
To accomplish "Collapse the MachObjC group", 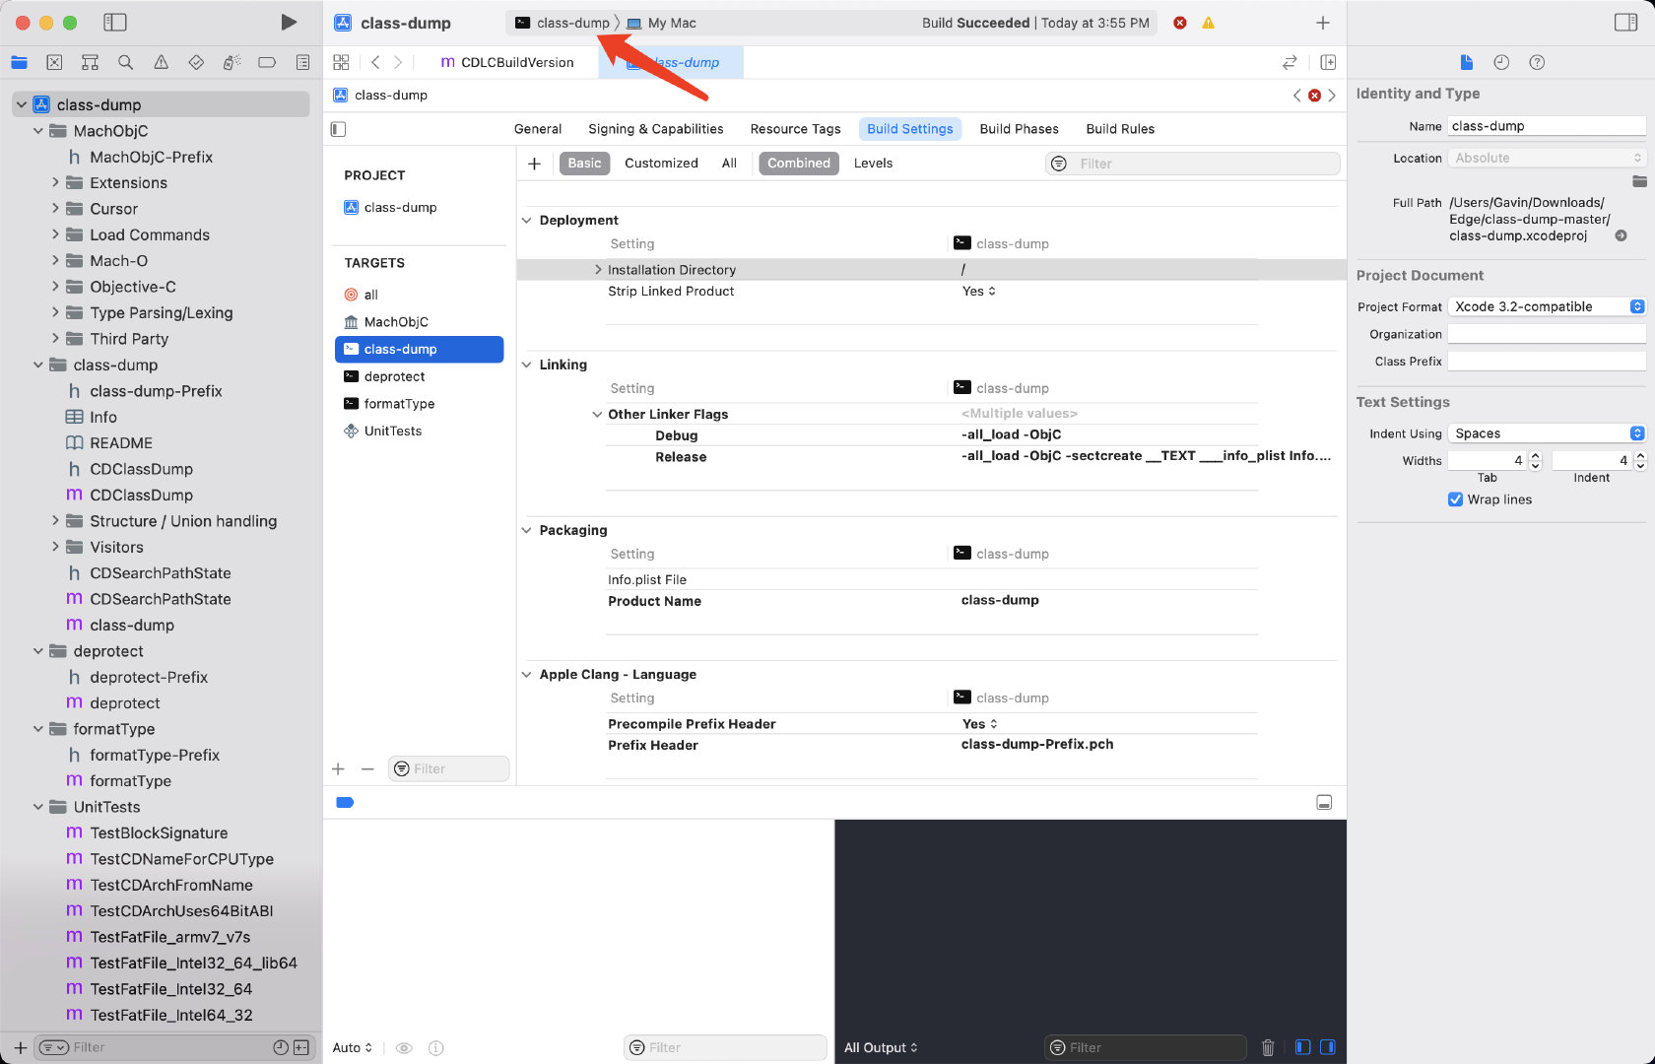I will click(38, 131).
